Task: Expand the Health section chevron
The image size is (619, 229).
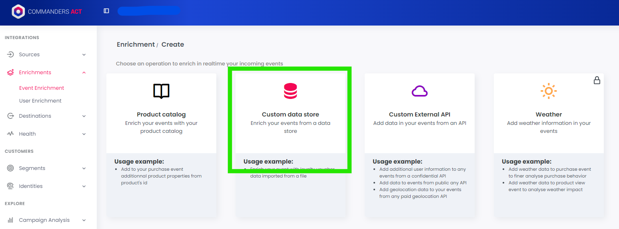Action: click(84, 134)
